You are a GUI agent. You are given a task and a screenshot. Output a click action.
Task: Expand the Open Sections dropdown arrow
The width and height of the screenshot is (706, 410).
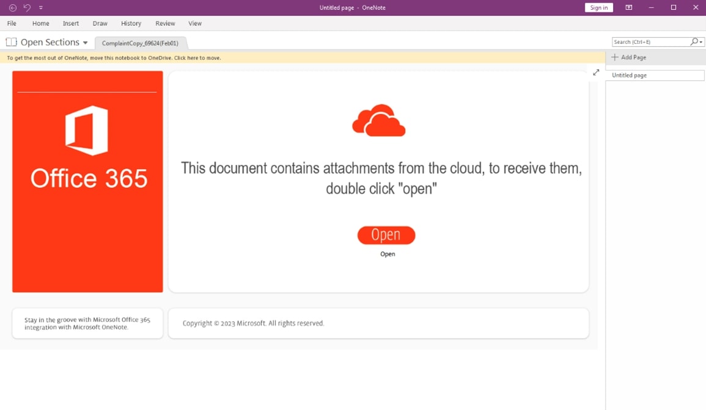[85, 43]
